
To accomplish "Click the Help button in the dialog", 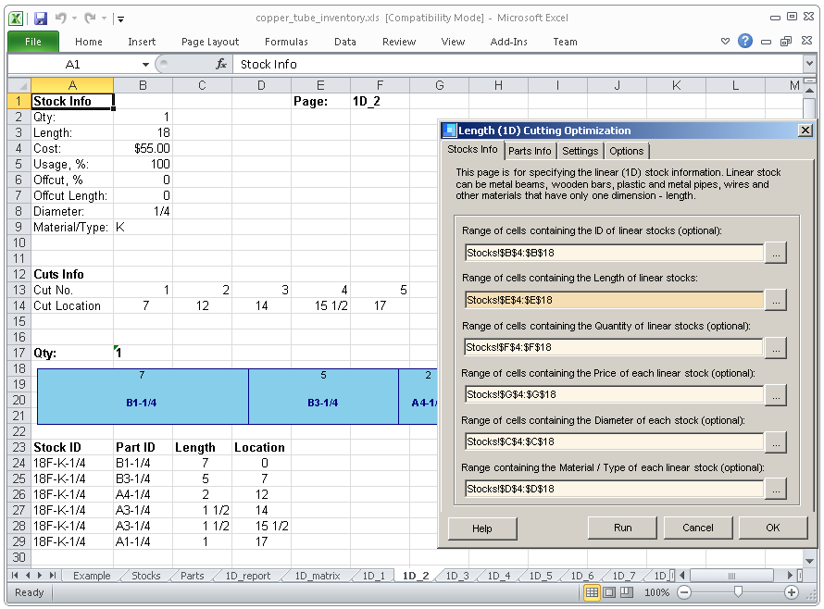I will click(482, 528).
